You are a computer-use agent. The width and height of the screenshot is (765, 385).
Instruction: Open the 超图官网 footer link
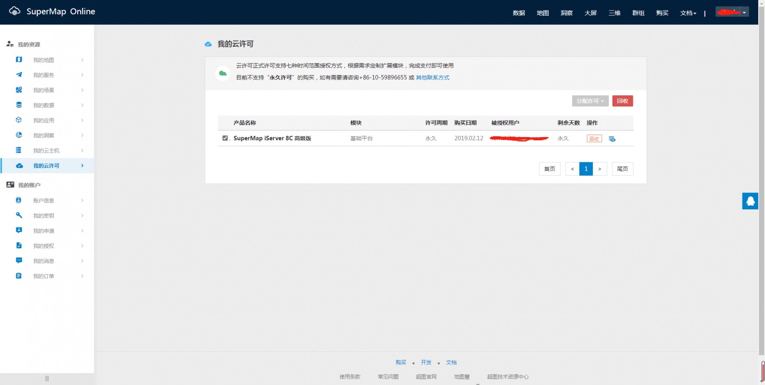[x=426, y=377]
